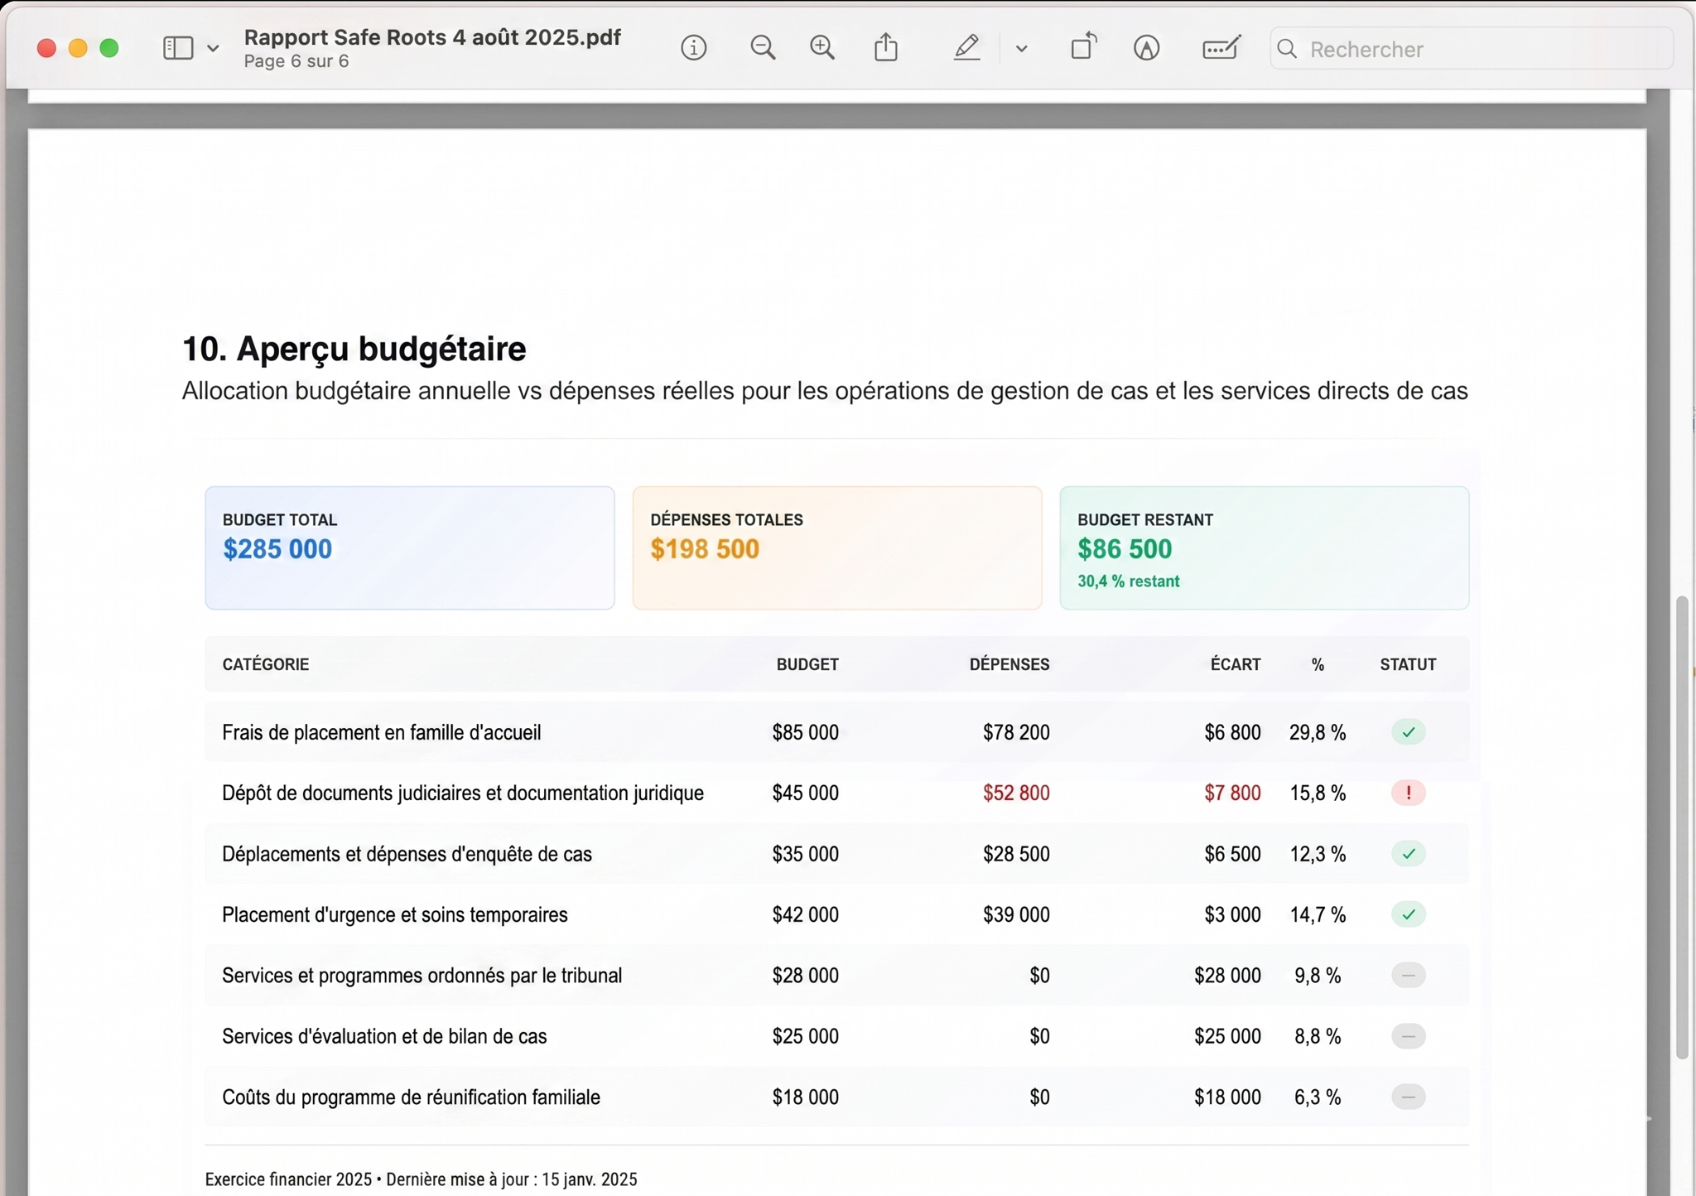Click the red $52 800 expense value

click(1016, 793)
